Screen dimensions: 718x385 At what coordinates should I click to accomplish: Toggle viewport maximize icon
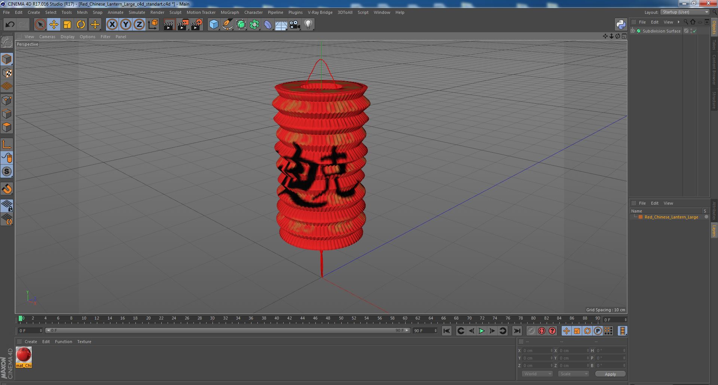[x=624, y=36]
